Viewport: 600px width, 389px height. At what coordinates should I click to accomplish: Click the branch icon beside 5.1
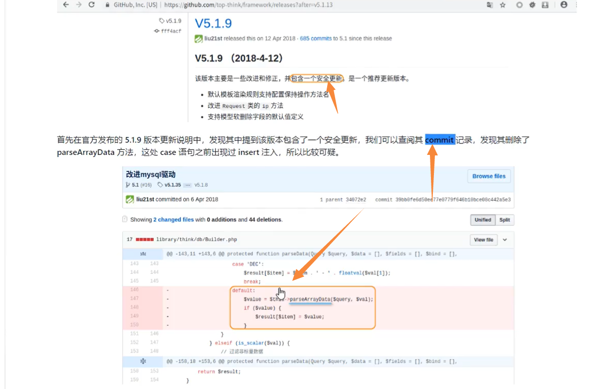pos(128,185)
